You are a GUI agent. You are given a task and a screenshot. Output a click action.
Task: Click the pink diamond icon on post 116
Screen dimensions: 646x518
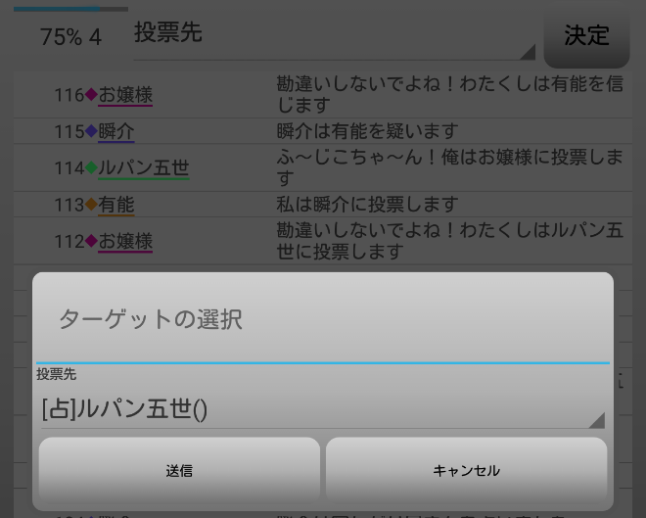[91, 94]
